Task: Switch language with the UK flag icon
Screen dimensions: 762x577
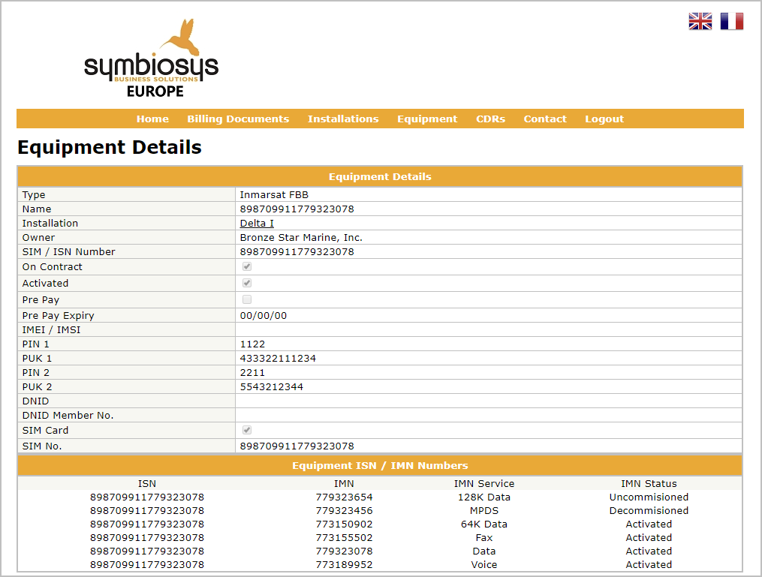Action: 700,22
